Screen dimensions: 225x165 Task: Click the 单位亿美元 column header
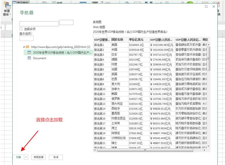point(139,40)
